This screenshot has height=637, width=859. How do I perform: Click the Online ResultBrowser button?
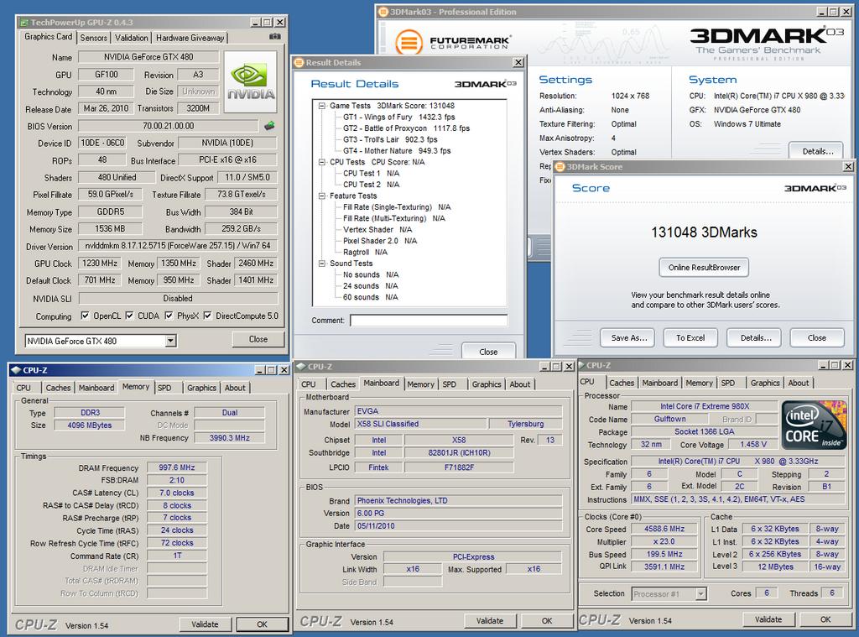(x=704, y=268)
